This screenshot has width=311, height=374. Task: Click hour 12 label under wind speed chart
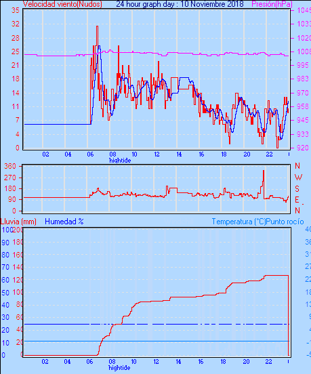click(157, 154)
